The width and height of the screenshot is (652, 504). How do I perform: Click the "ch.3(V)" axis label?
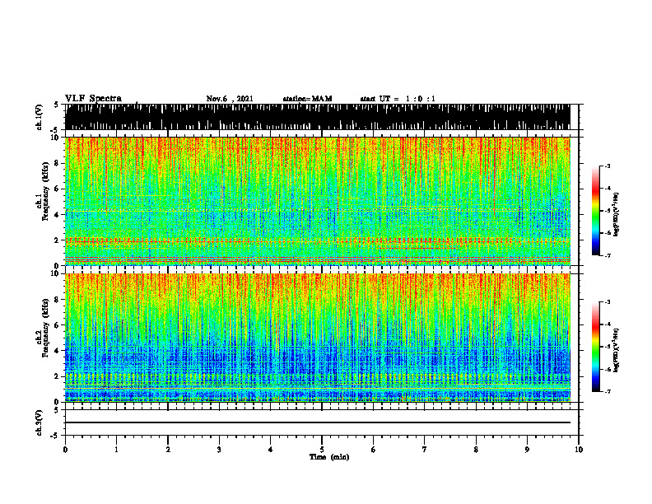(x=40, y=422)
